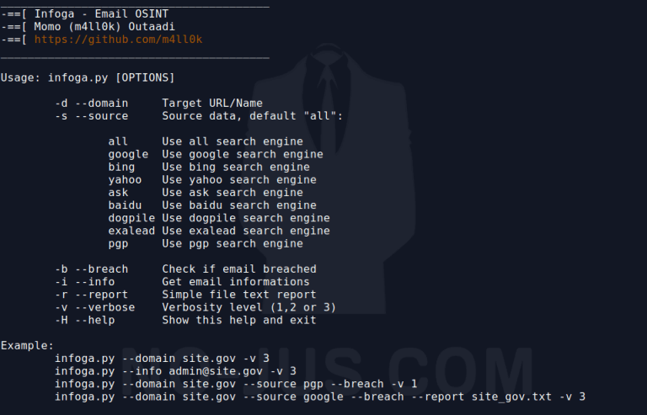647x415 pixels.
Task: Click the Momo (m4ll0k) Outaadi author line
Action: click(x=88, y=27)
